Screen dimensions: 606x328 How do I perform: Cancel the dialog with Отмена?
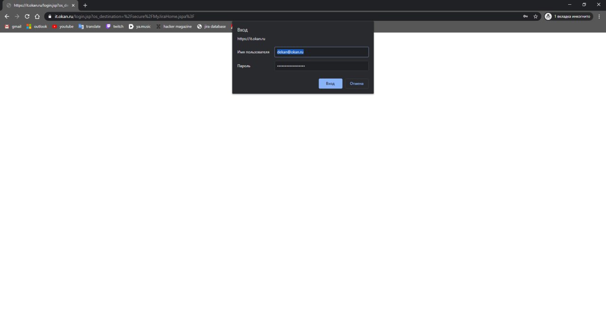[356, 83]
